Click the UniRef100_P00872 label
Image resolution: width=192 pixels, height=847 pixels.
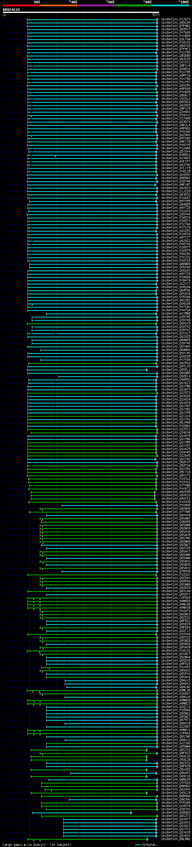(176, 489)
